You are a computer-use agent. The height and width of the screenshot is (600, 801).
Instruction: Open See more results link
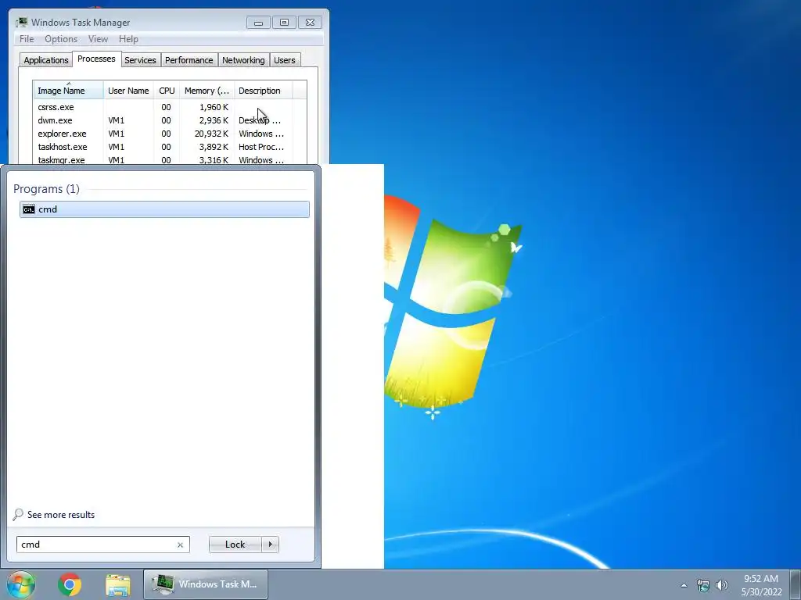point(61,515)
